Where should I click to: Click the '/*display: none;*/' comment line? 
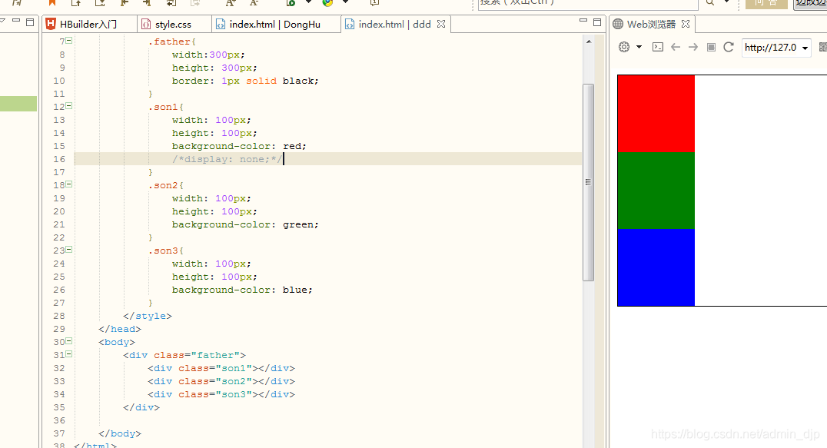pyautogui.click(x=227, y=159)
